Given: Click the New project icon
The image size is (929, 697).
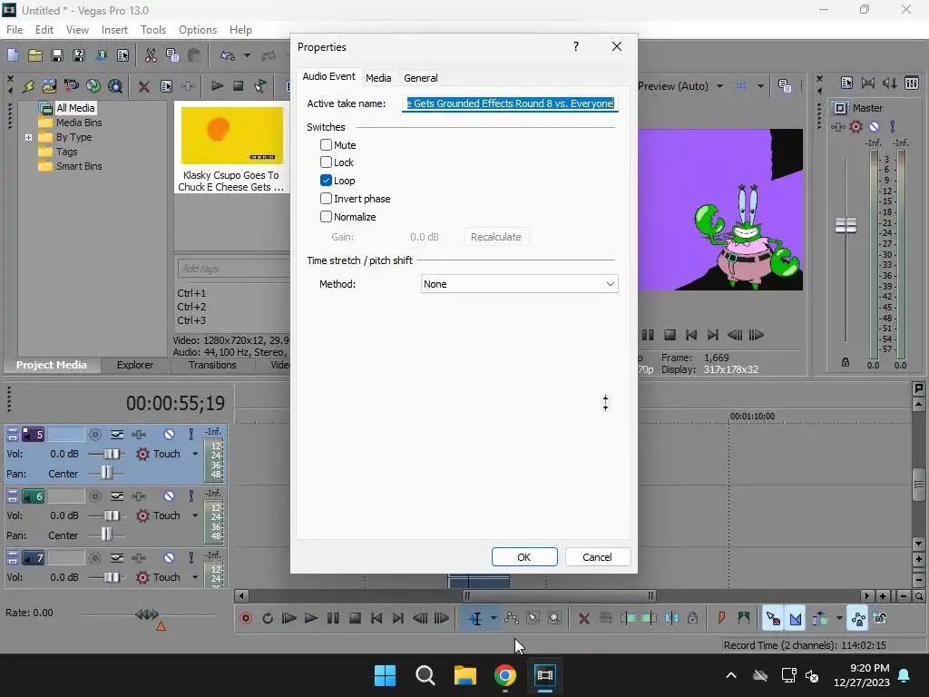Looking at the screenshot, I should coord(13,55).
